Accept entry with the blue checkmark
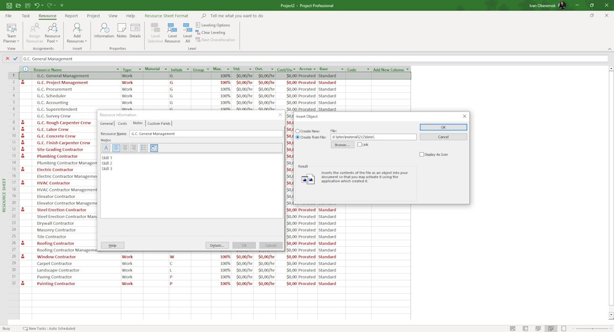 [16, 59]
